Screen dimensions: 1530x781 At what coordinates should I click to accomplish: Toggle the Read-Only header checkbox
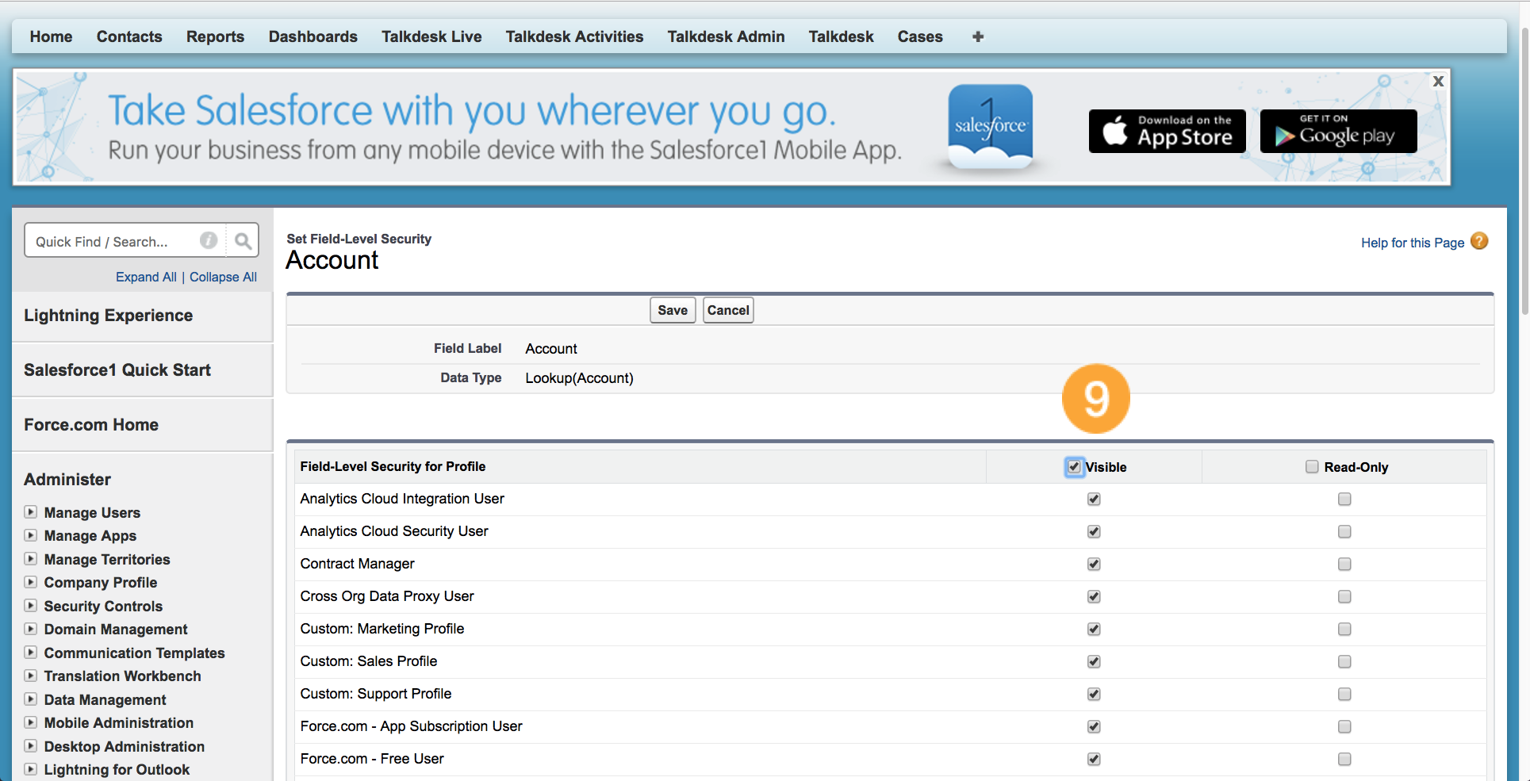tap(1312, 467)
